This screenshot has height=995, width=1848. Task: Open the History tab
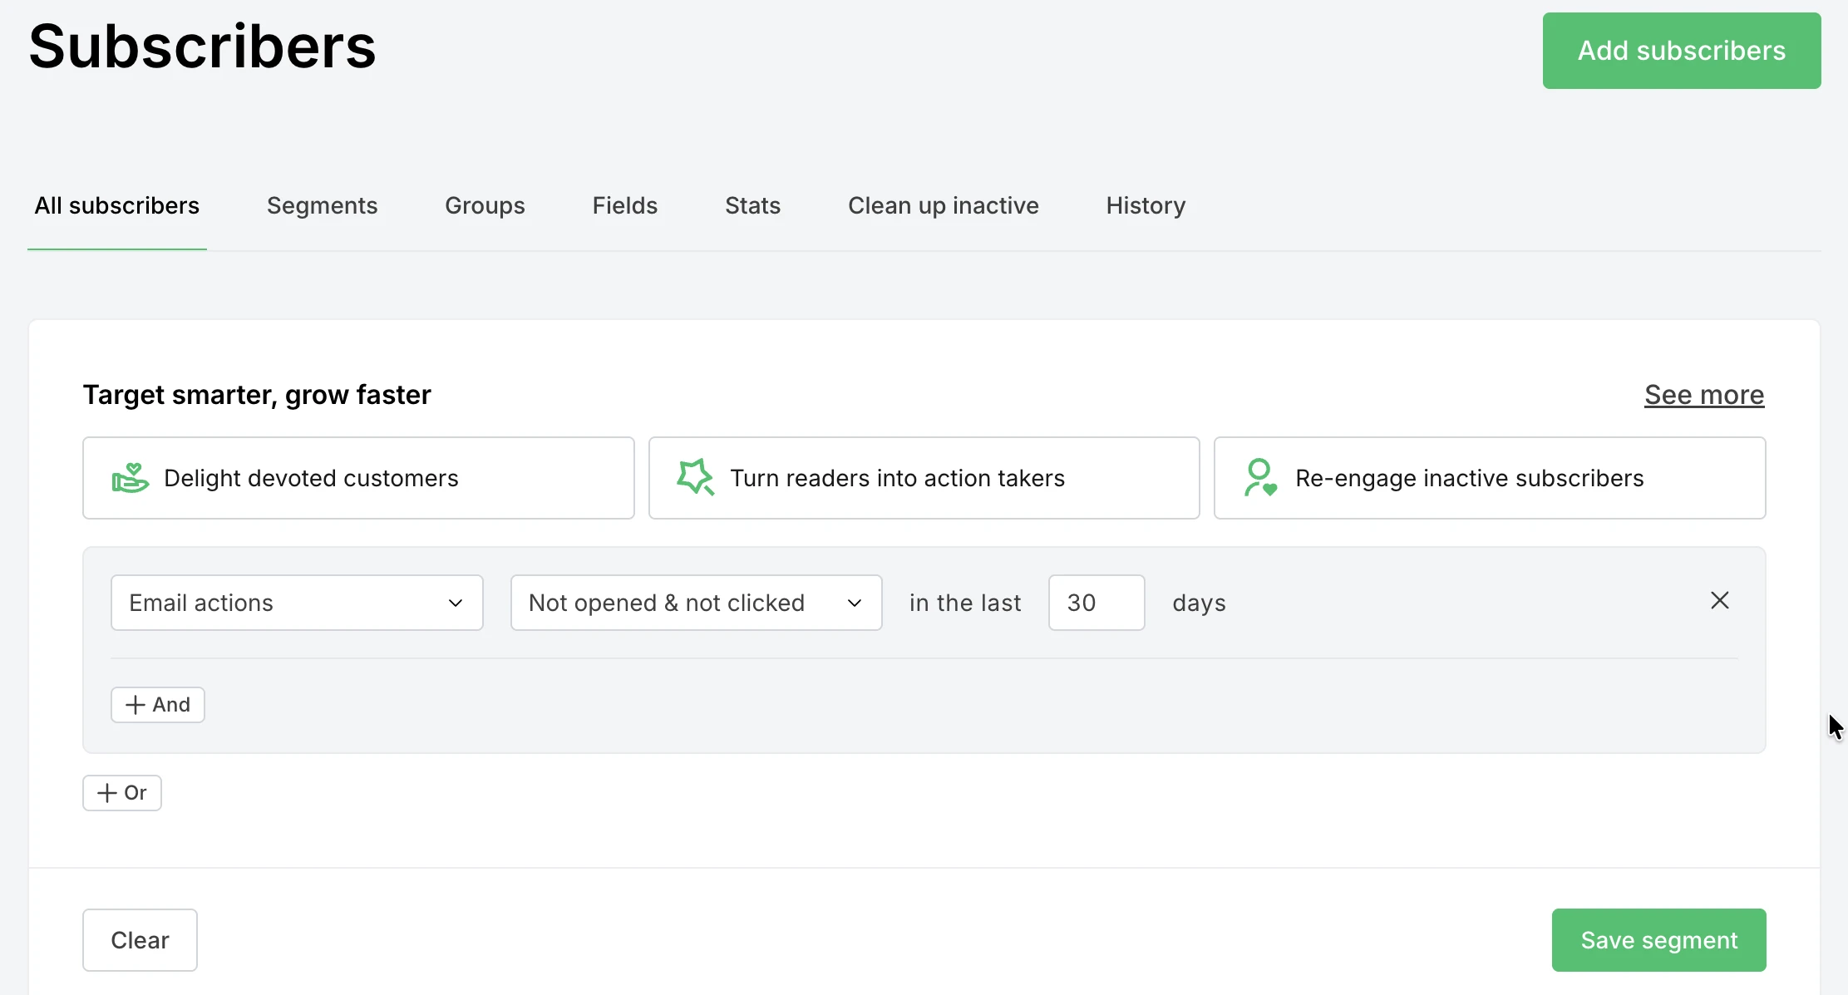(x=1145, y=205)
